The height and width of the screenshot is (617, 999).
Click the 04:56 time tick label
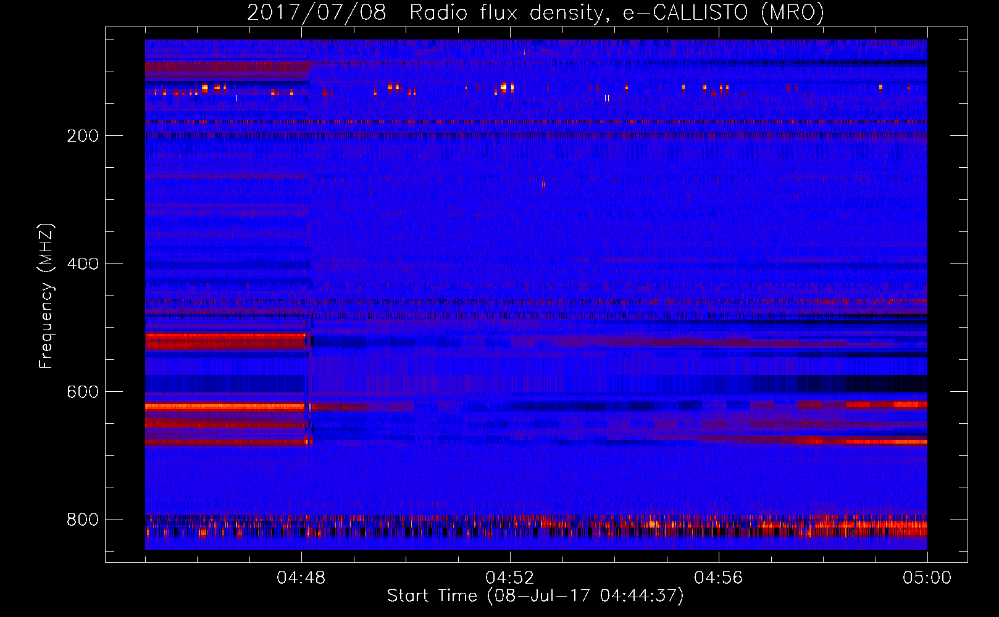(x=719, y=578)
